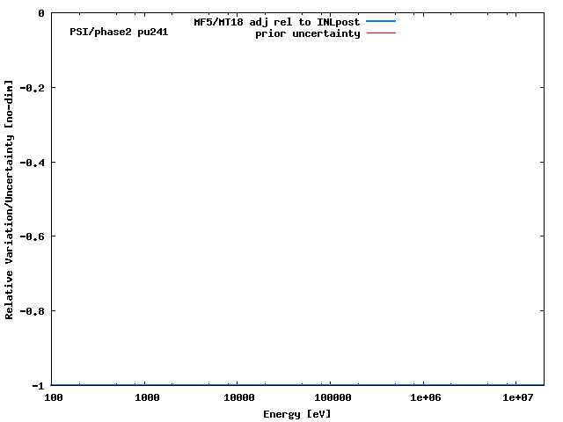This screenshot has height=422, width=563.
Task: Select the MF5/MT18 adj rel to INLpost legend label
Action: (x=276, y=21)
